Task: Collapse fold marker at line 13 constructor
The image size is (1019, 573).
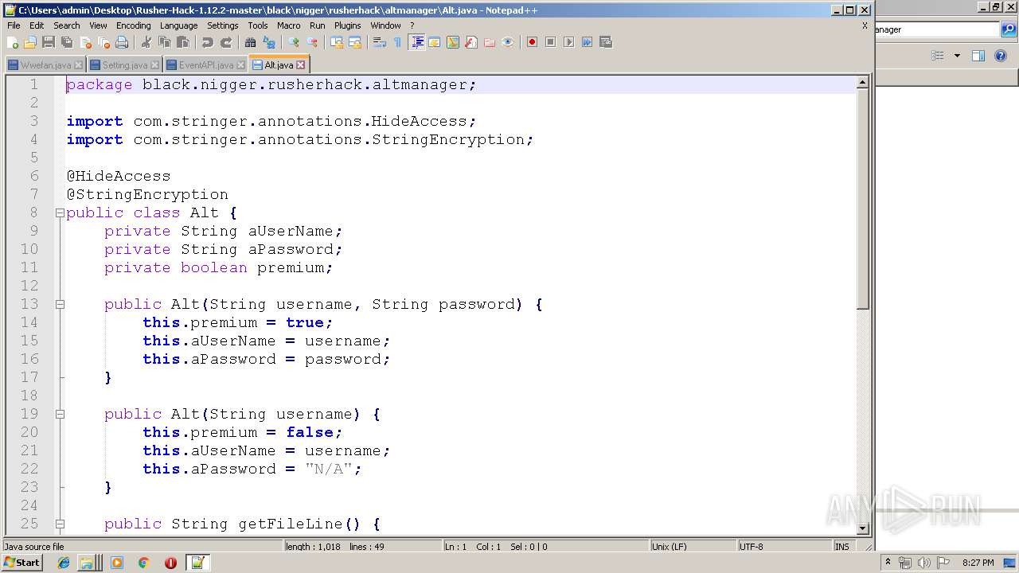Action: (x=60, y=304)
